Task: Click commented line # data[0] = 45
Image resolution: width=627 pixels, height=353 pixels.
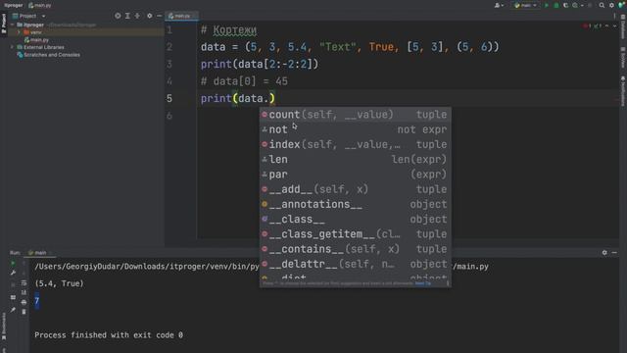Action: click(x=244, y=81)
